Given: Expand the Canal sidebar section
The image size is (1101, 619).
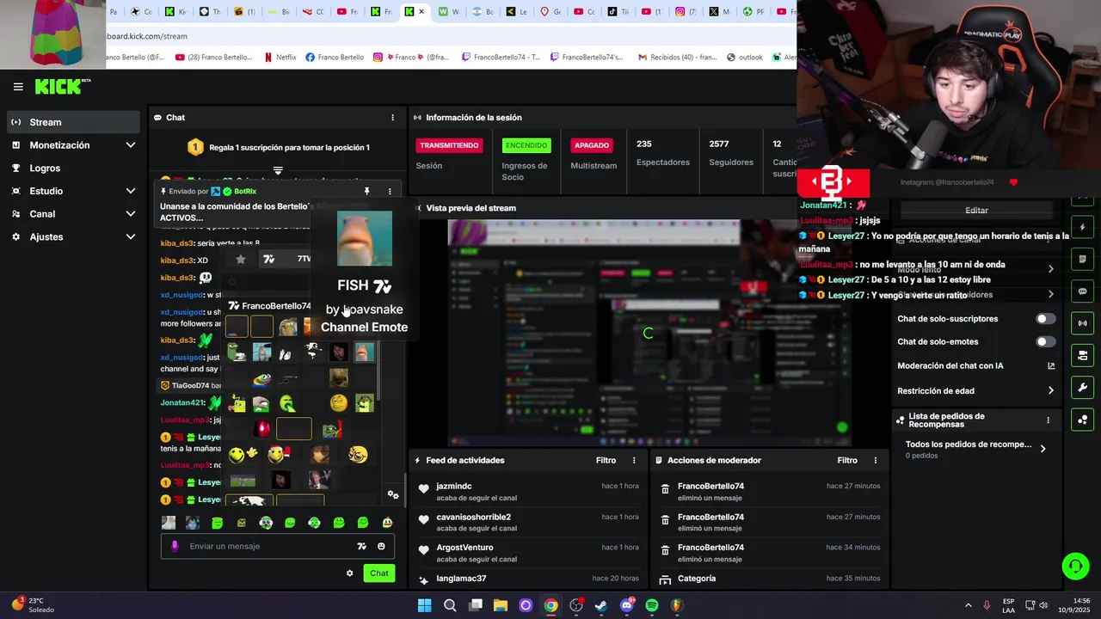Looking at the screenshot, I should [72, 214].
